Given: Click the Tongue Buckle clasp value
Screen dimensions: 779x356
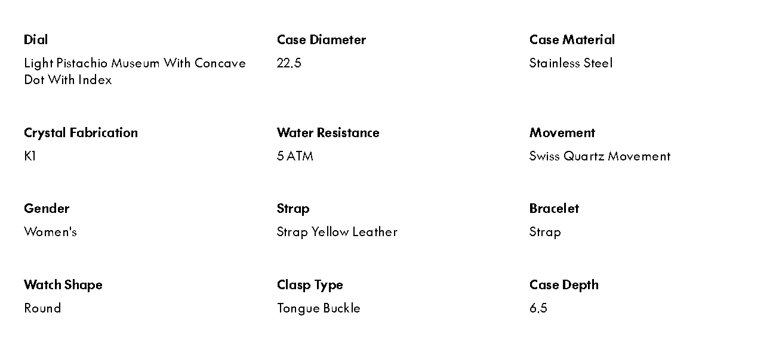Looking at the screenshot, I should (318, 308).
